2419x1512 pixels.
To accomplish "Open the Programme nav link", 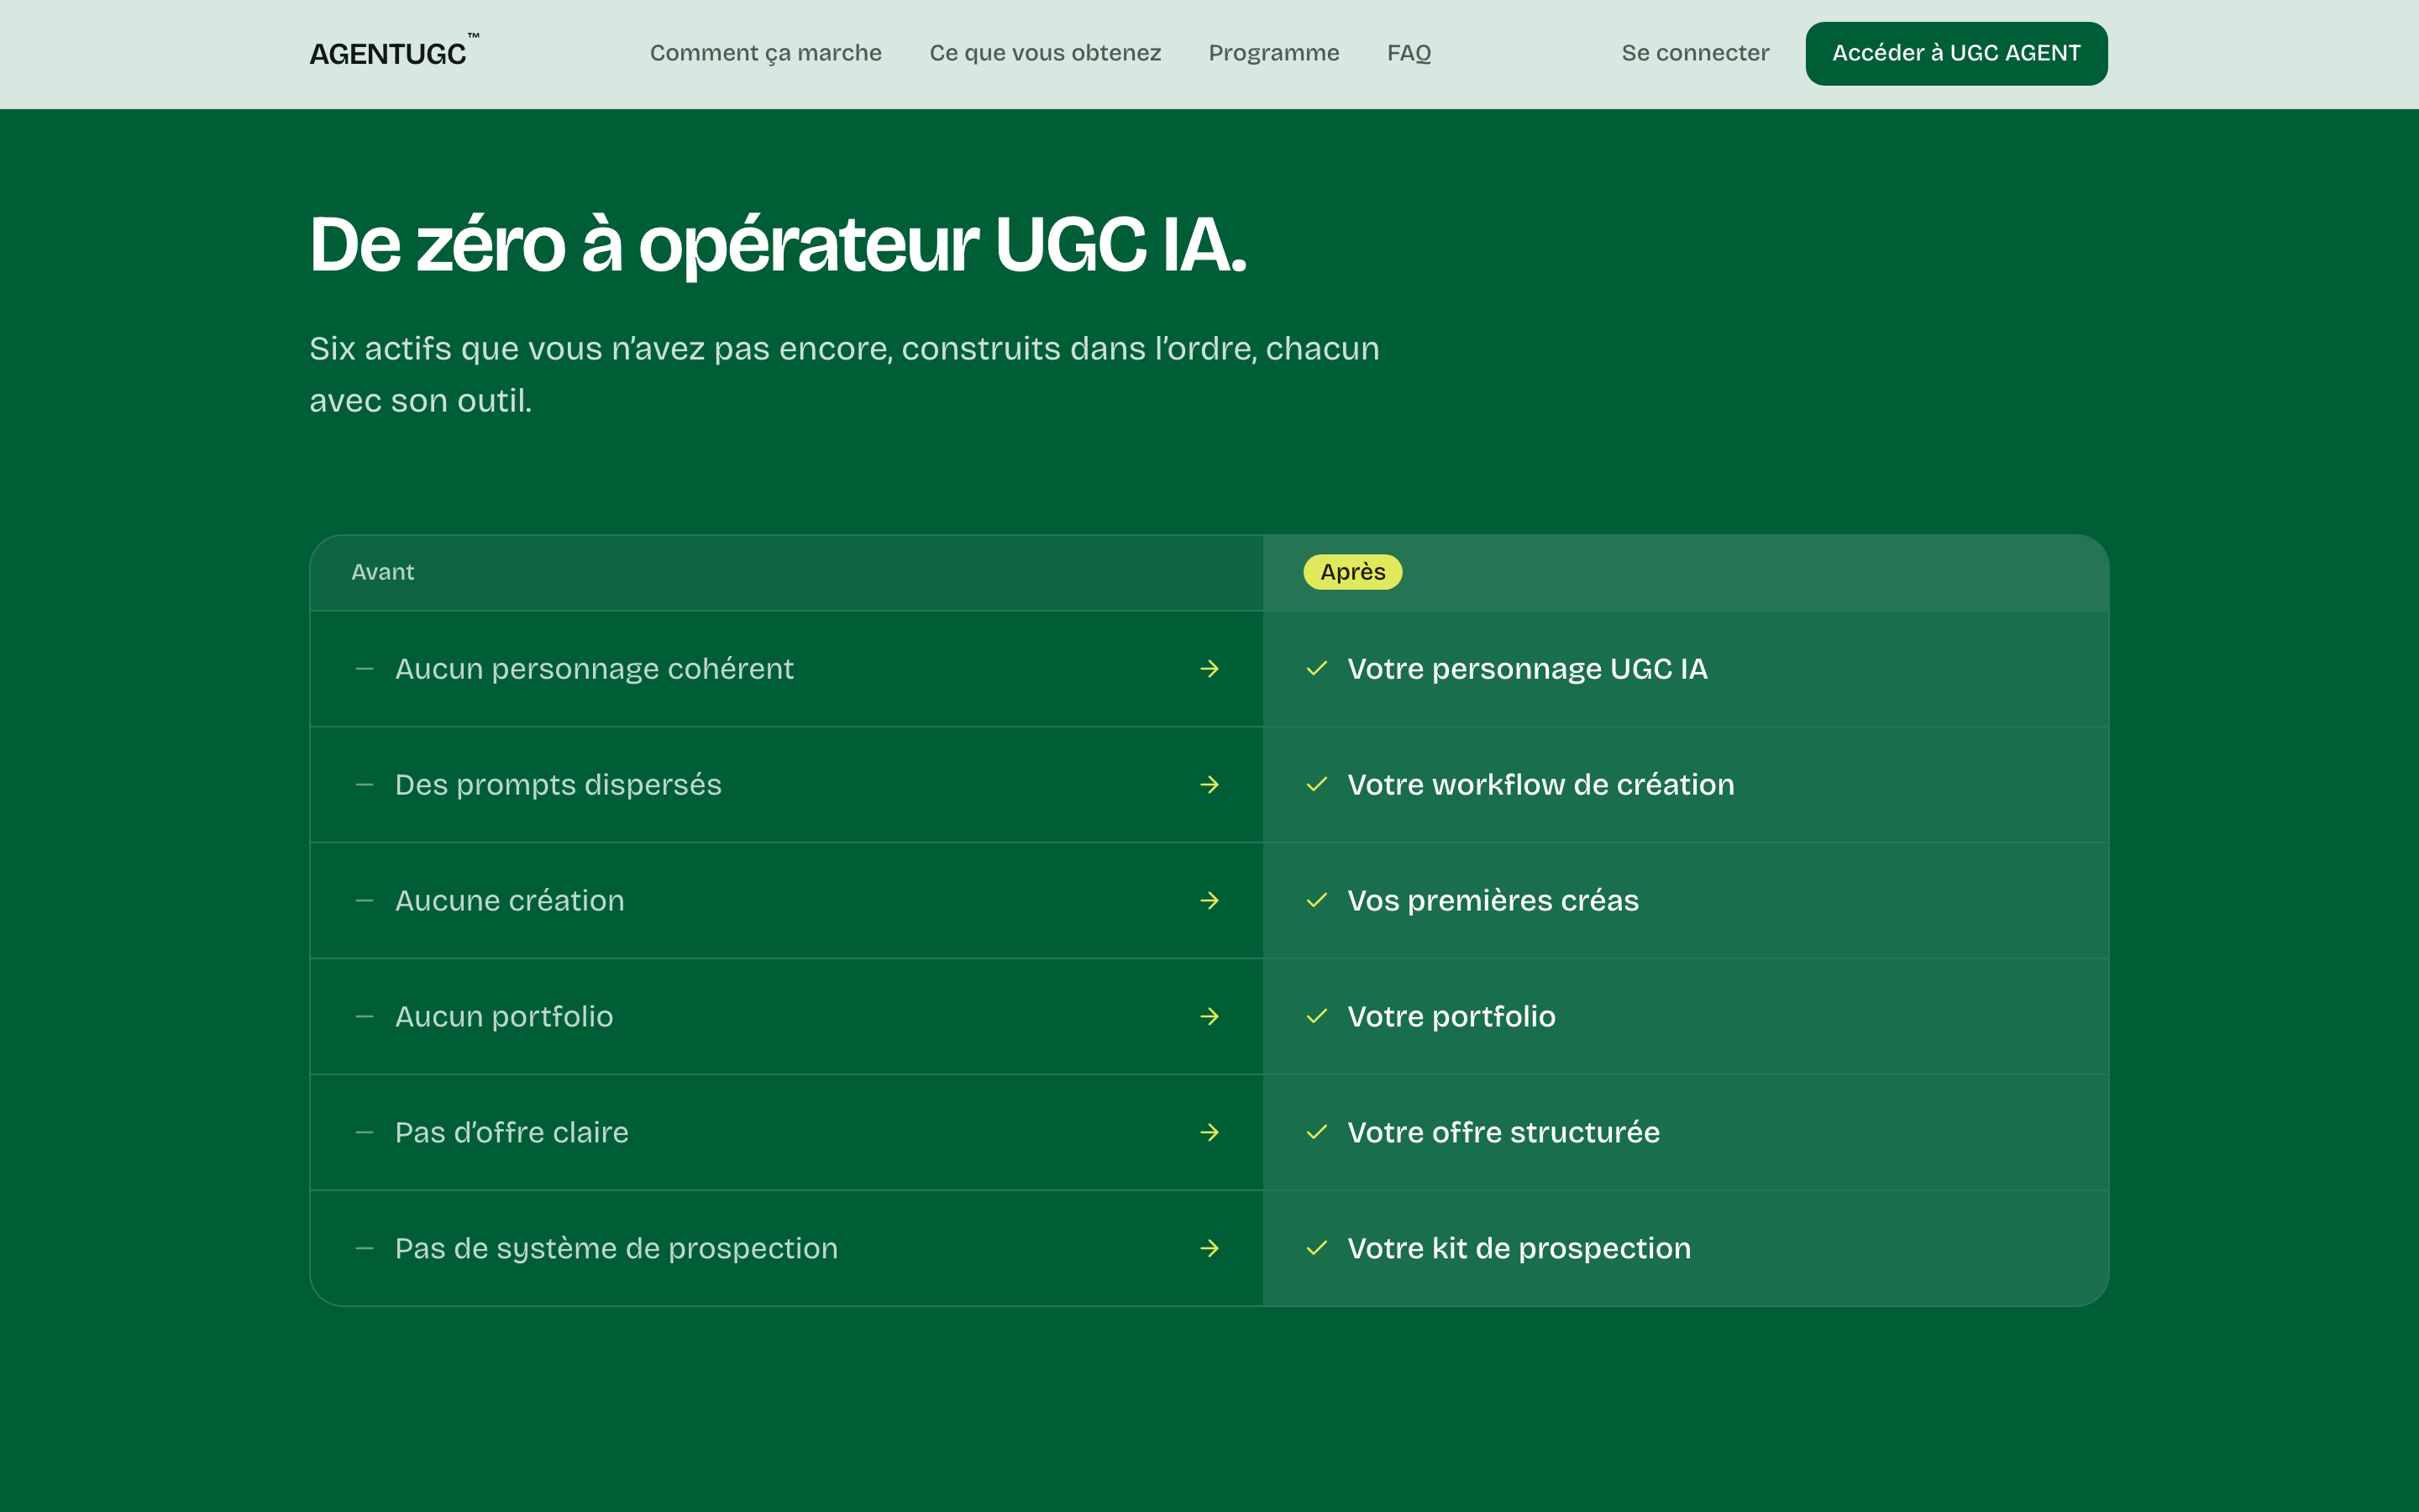I will tap(1273, 53).
